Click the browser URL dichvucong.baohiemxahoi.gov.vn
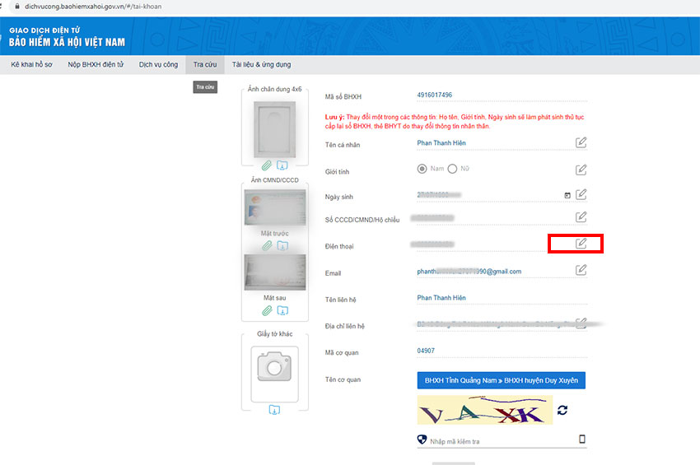700x465 pixels. pos(93,7)
